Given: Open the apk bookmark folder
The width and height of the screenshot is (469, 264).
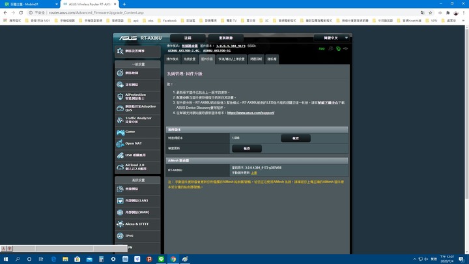Looking at the screenshot, I should click(133, 21).
